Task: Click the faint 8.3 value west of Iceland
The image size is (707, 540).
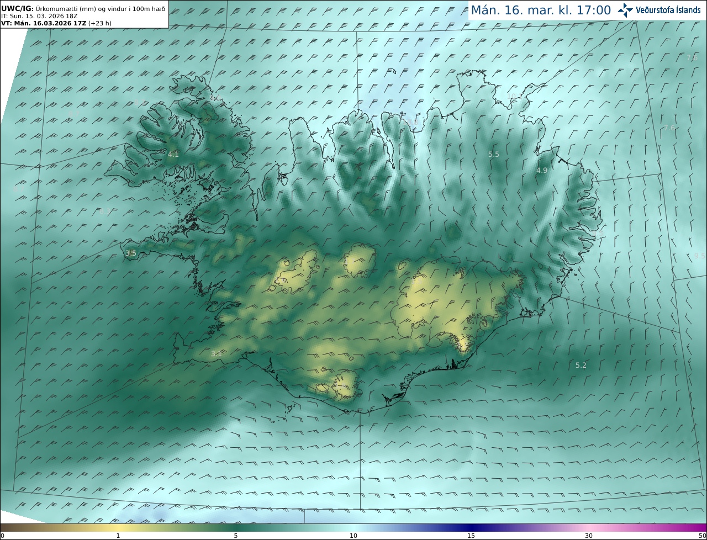Action: tap(104, 211)
